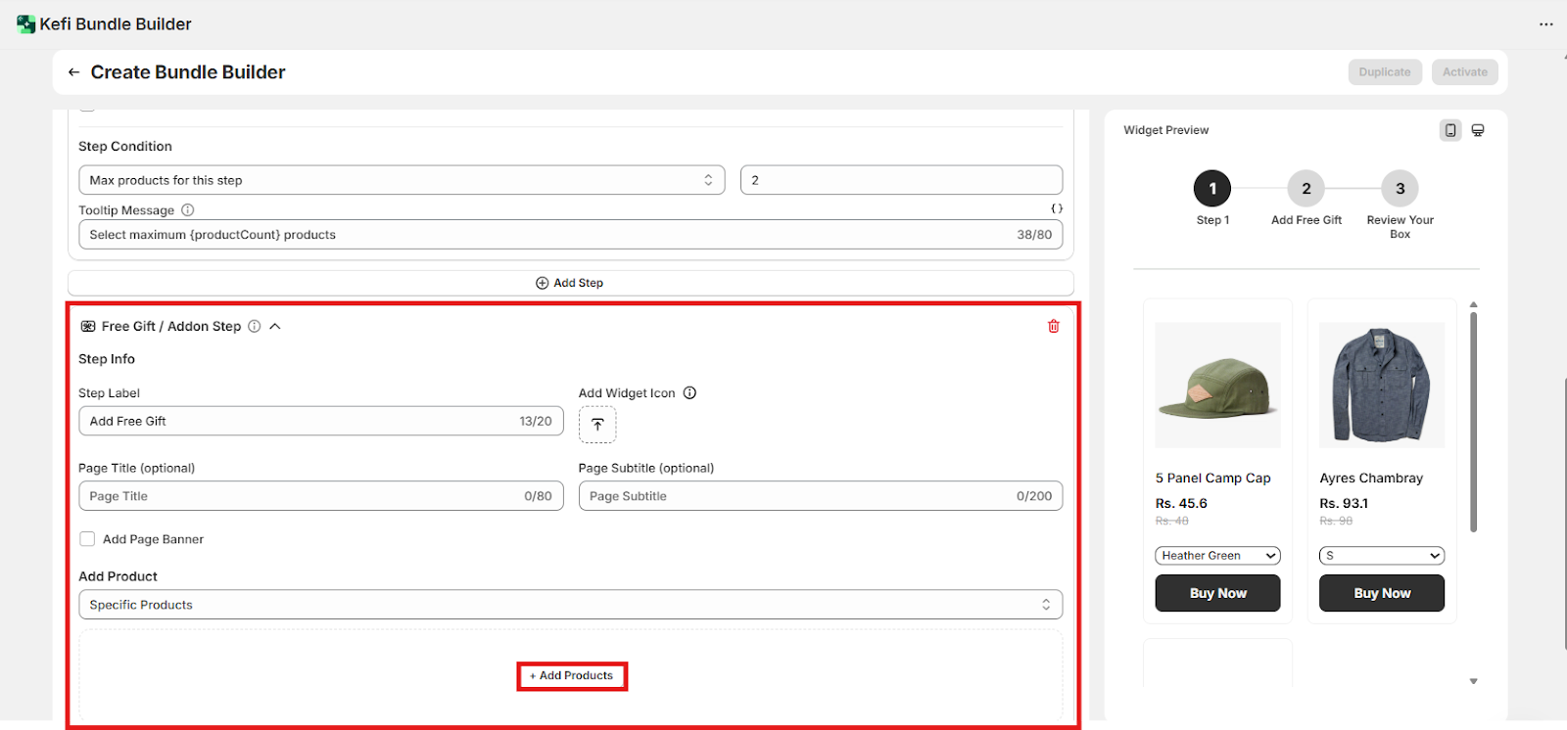Click the Add Step button

(570, 283)
